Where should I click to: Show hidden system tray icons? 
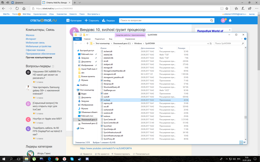click(x=227, y=159)
